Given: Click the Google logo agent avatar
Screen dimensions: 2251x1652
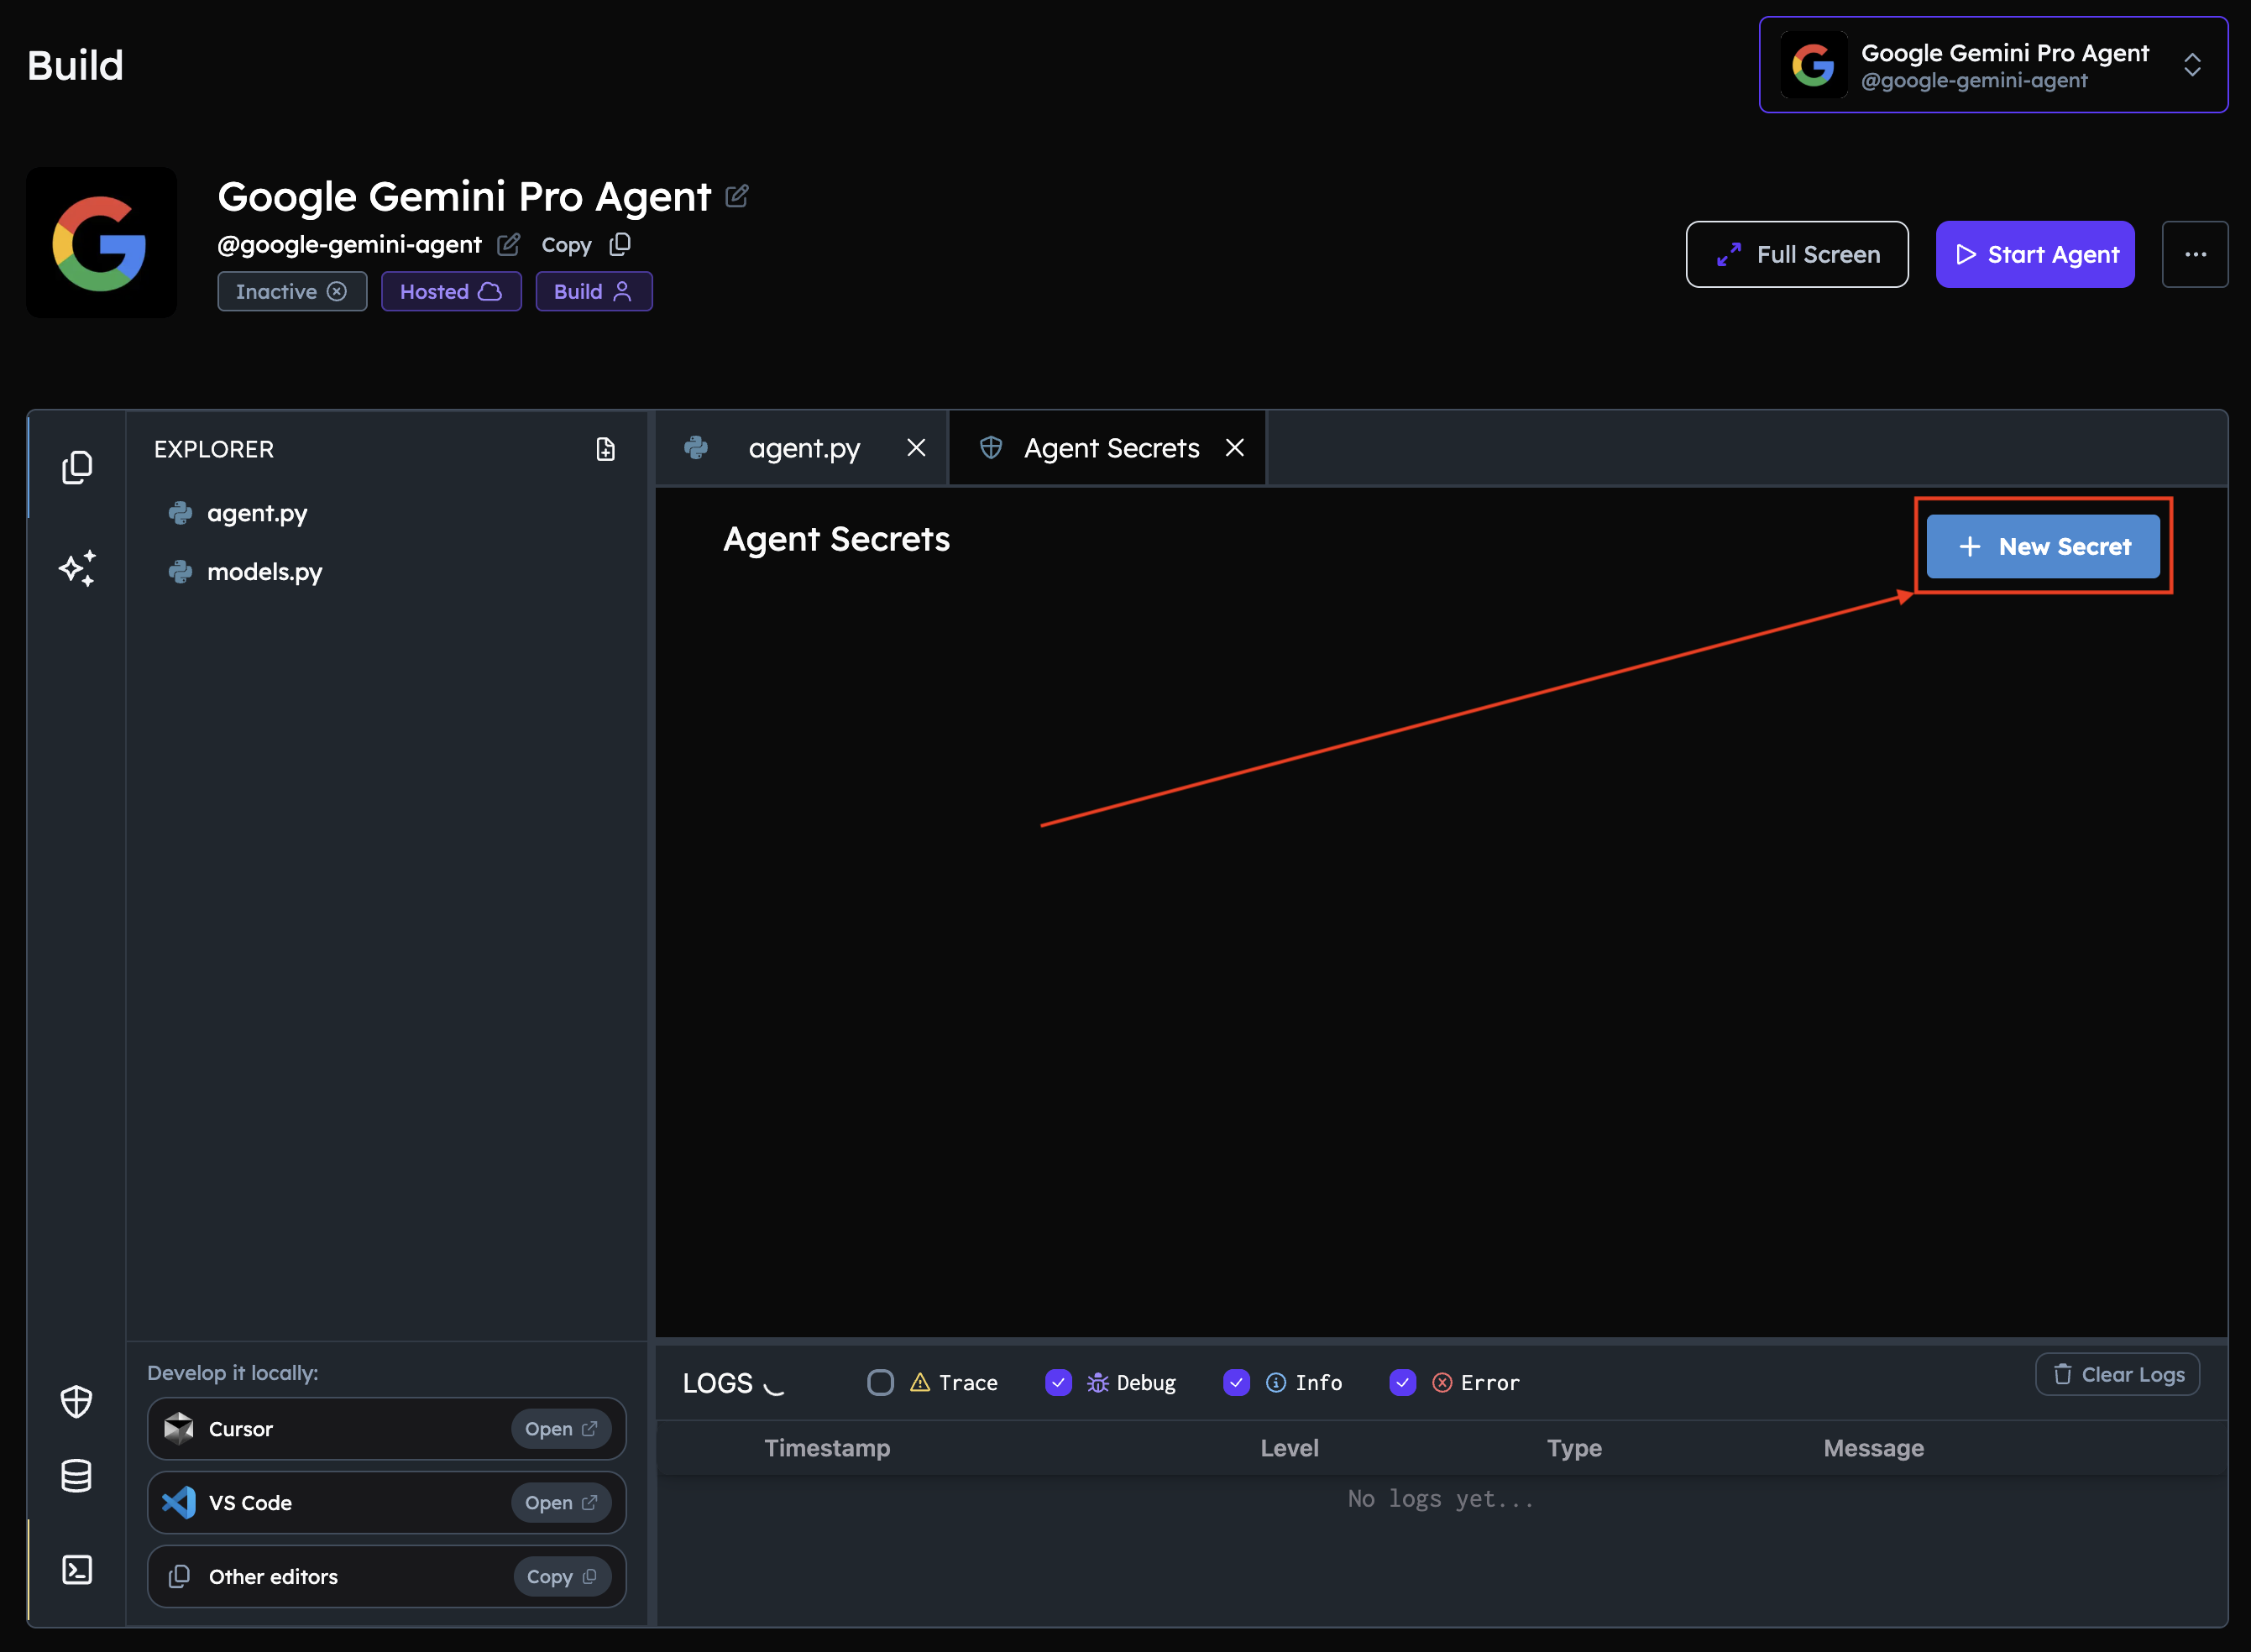Looking at the screenshot, I should [x=101, y=243].
